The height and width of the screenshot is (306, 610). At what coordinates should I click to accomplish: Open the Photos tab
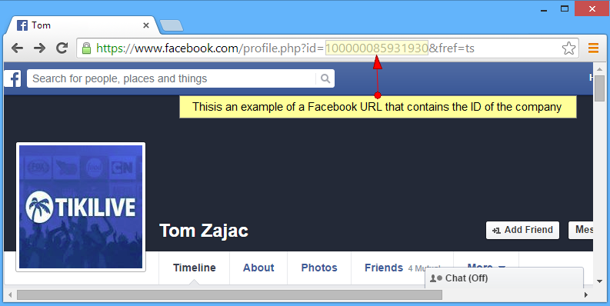tap(319, 268)
